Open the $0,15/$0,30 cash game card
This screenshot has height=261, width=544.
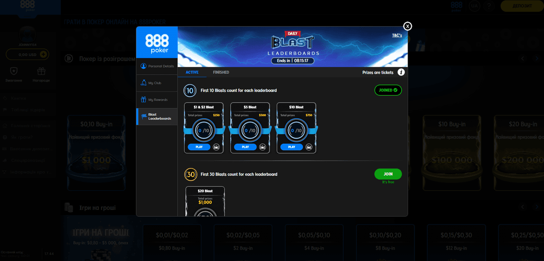(455, 242)
